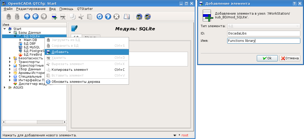The image size is (304, 139).
Task: Click the refresh page toolbar icon
Action: [100, 17]
